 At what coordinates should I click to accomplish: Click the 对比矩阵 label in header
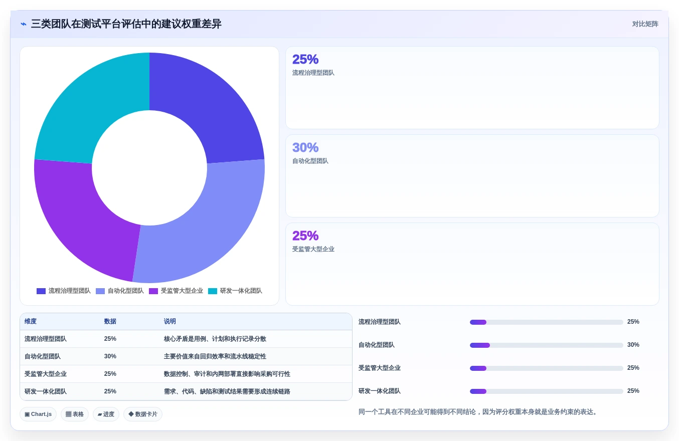(645, 24)
